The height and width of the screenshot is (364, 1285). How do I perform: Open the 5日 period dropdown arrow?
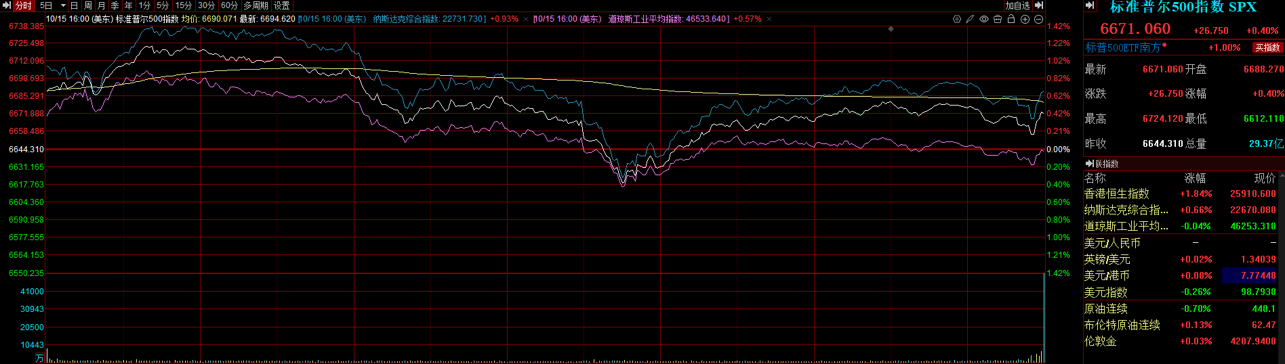point(63,5)
